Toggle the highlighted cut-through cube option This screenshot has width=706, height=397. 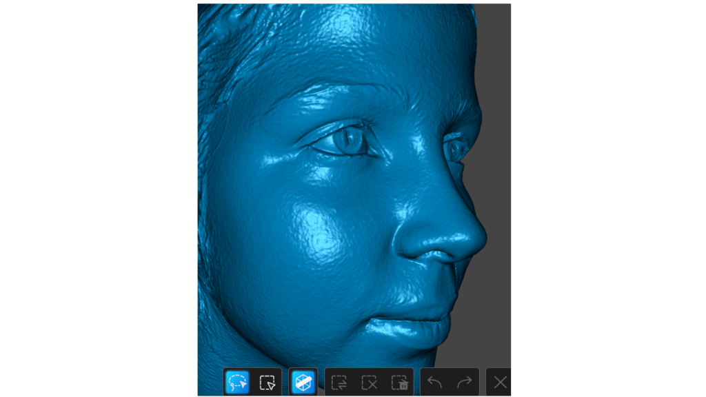pyautogui.click(x=303, y=382)
